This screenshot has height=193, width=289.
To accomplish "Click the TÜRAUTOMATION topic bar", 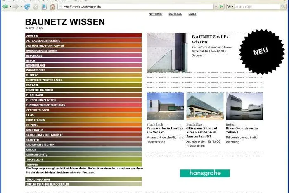I will click(x=83, y=179).
